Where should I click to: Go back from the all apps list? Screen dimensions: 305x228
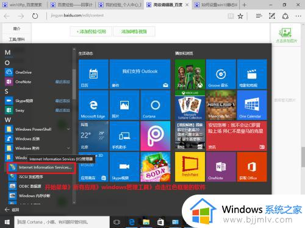(x=12, y=210)
